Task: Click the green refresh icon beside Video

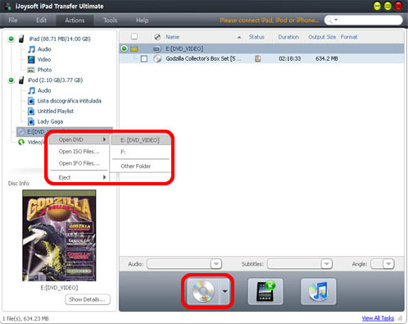Action: click(x=21, y=142)
